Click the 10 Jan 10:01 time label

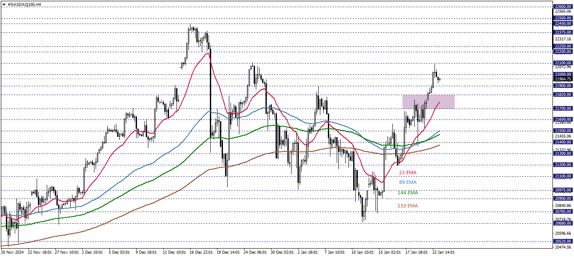[x=362, y=252]
